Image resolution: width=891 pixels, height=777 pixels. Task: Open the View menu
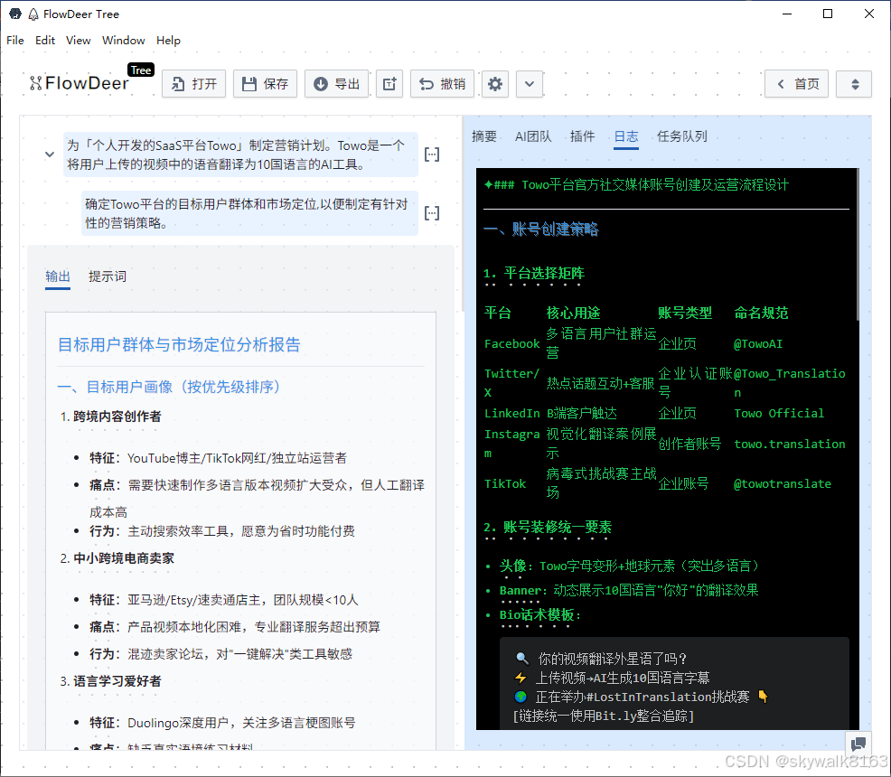78,41
